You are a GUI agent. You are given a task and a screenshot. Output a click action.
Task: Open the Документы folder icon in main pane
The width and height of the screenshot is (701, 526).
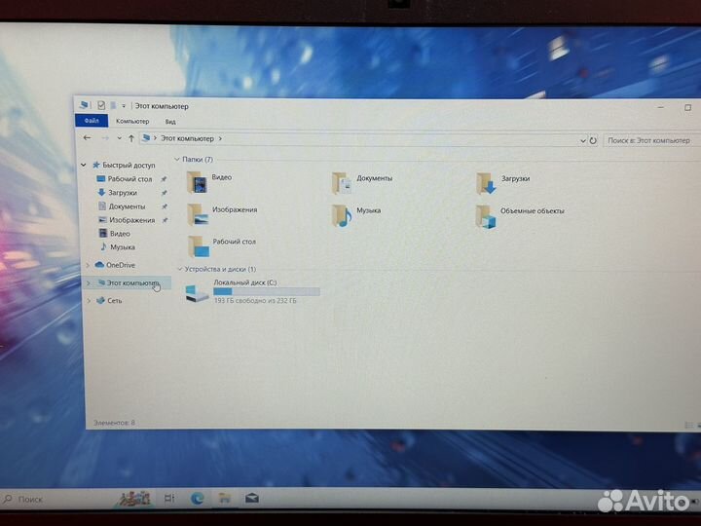[342, 183]
